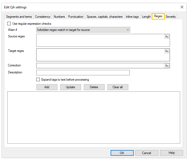189x160 pixels.
Task: Open the Consistency tab
Action: [x=43, y=17]
